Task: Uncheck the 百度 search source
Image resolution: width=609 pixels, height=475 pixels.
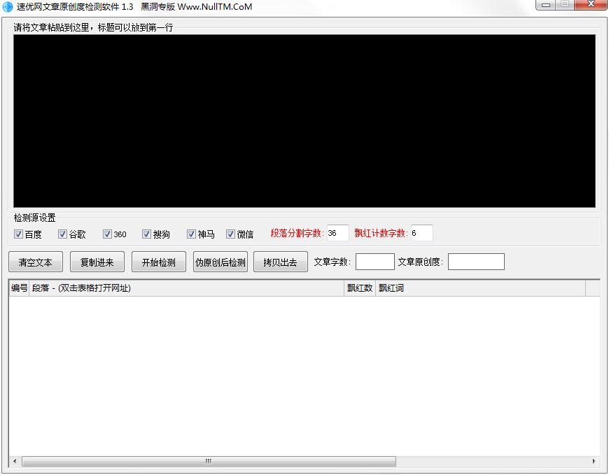Action: (18, 234)
